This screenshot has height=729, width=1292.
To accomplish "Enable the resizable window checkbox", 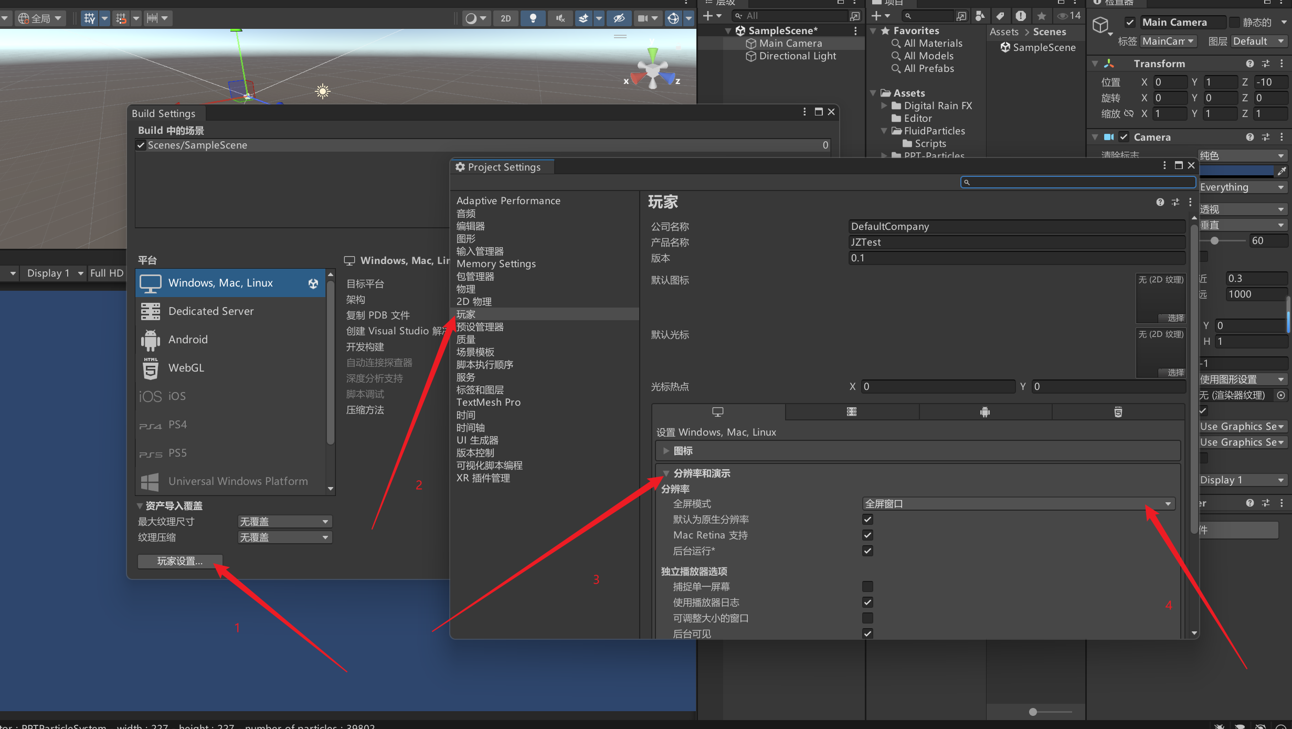I will coord(867,618).
